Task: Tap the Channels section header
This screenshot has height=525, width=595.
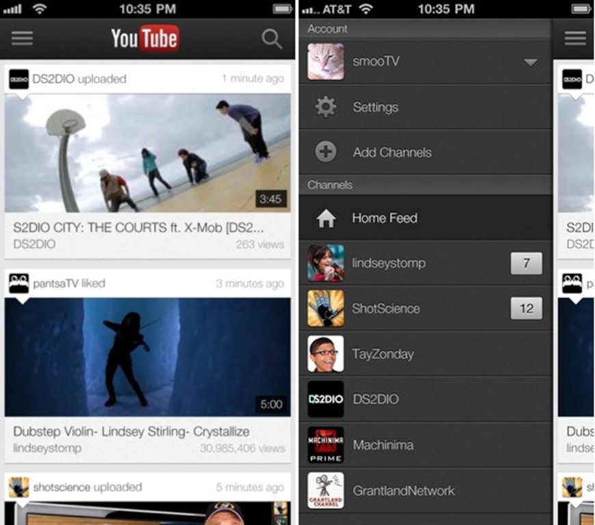Action: 425,185
